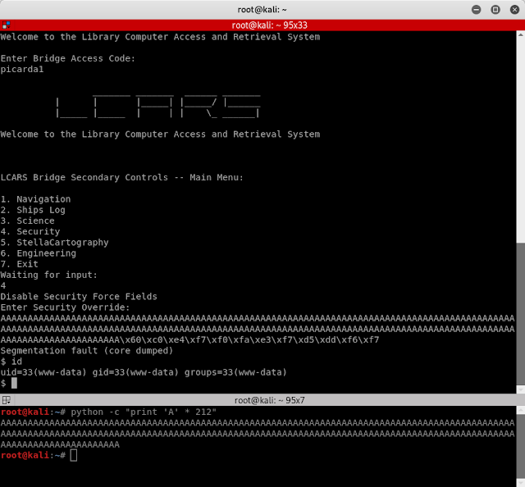Open the layout icon in the red pane title bar
The height and width of the screenshot is (487, 525).
[6, 25]
